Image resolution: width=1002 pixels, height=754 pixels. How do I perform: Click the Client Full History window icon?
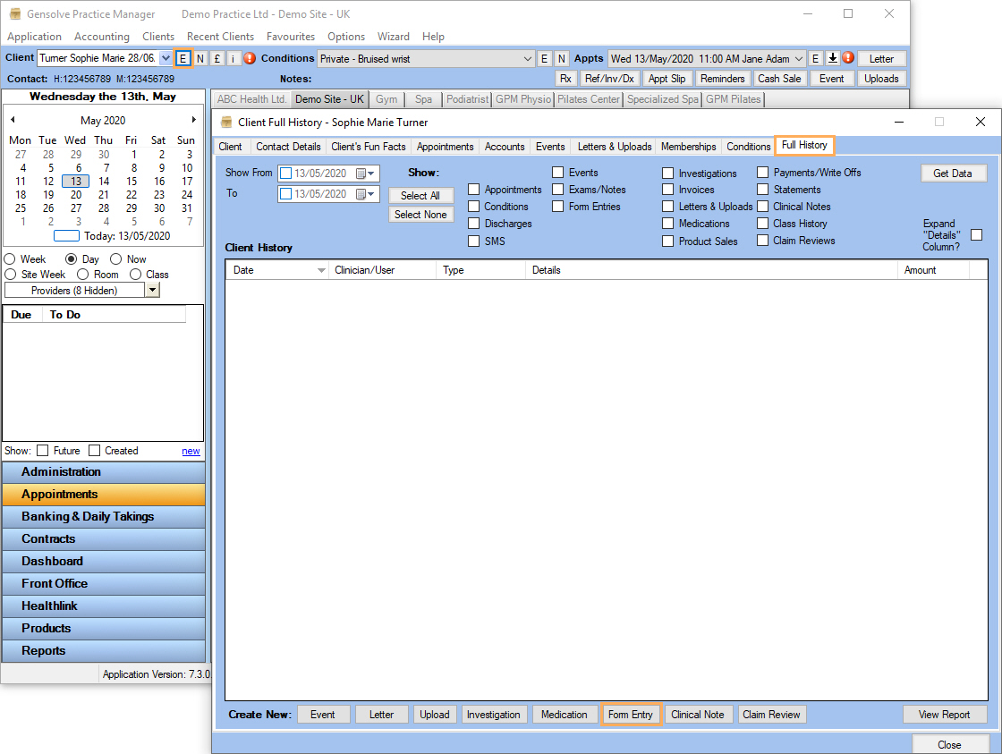click(x=226, y=122)
